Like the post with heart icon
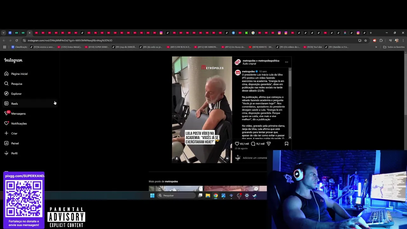 click(237, 144)
